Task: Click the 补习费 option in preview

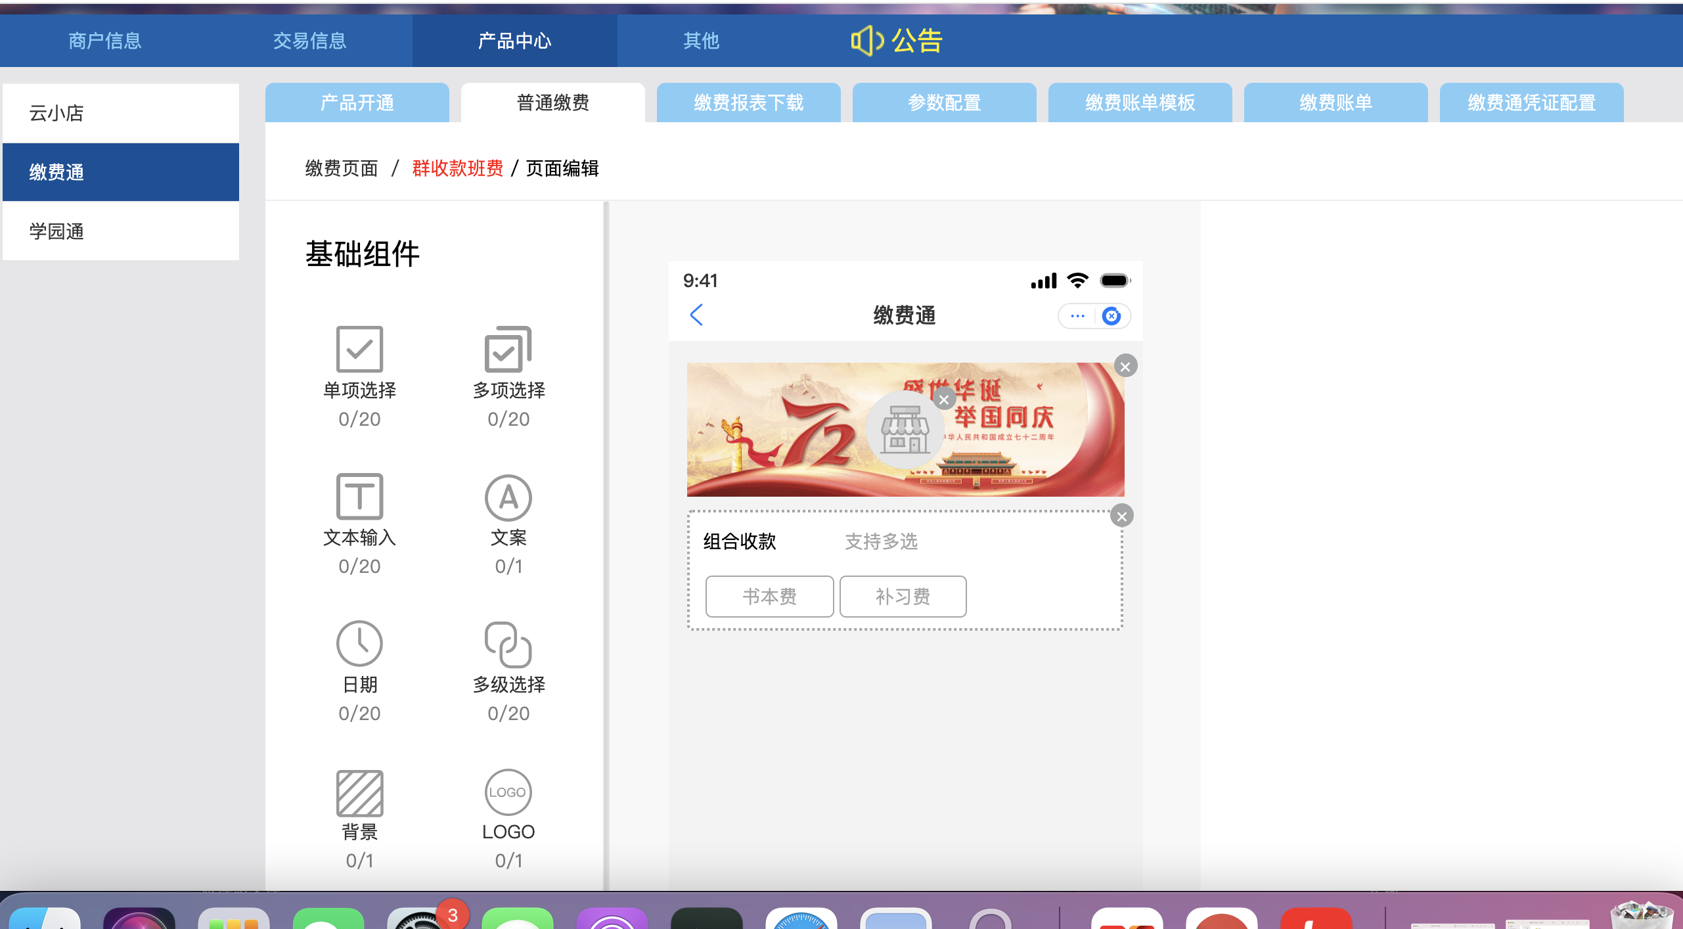Action: pos(903,595)
